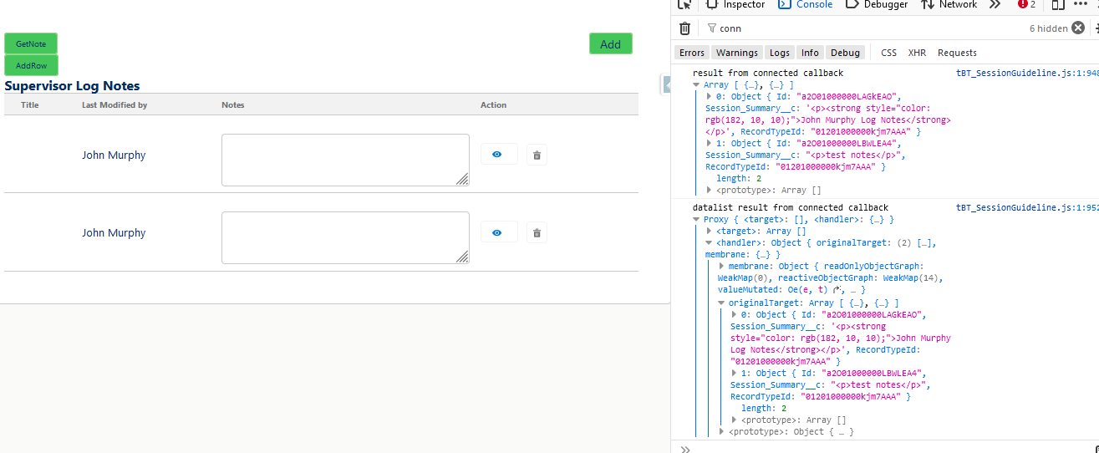
Task: Clear console output with trash icon
Action: pyautogui.click(x=684, y=28)
